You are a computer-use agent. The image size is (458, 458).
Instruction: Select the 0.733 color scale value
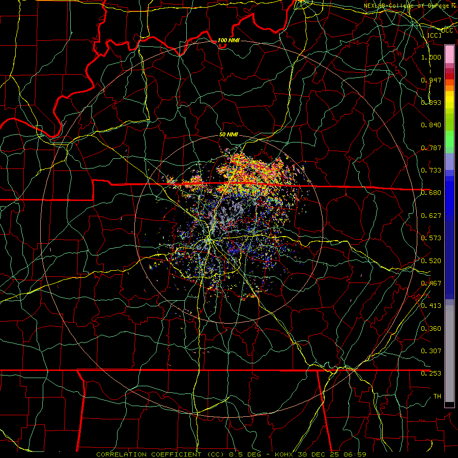coord(431,170)
